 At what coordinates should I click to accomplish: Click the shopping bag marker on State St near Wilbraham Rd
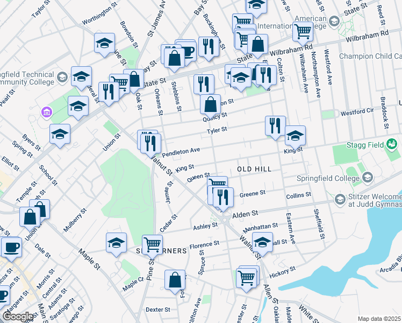point(257,45)
